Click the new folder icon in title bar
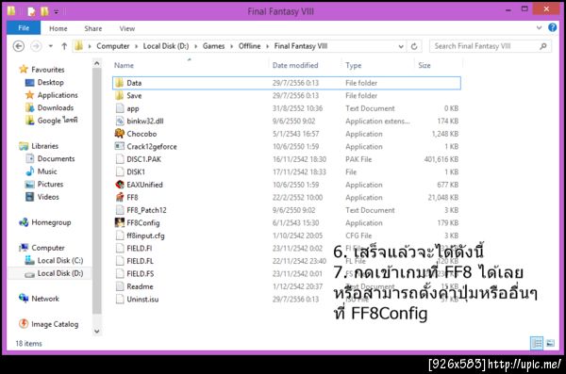Screen dimensions: 566x374 (x=44, y=11)
